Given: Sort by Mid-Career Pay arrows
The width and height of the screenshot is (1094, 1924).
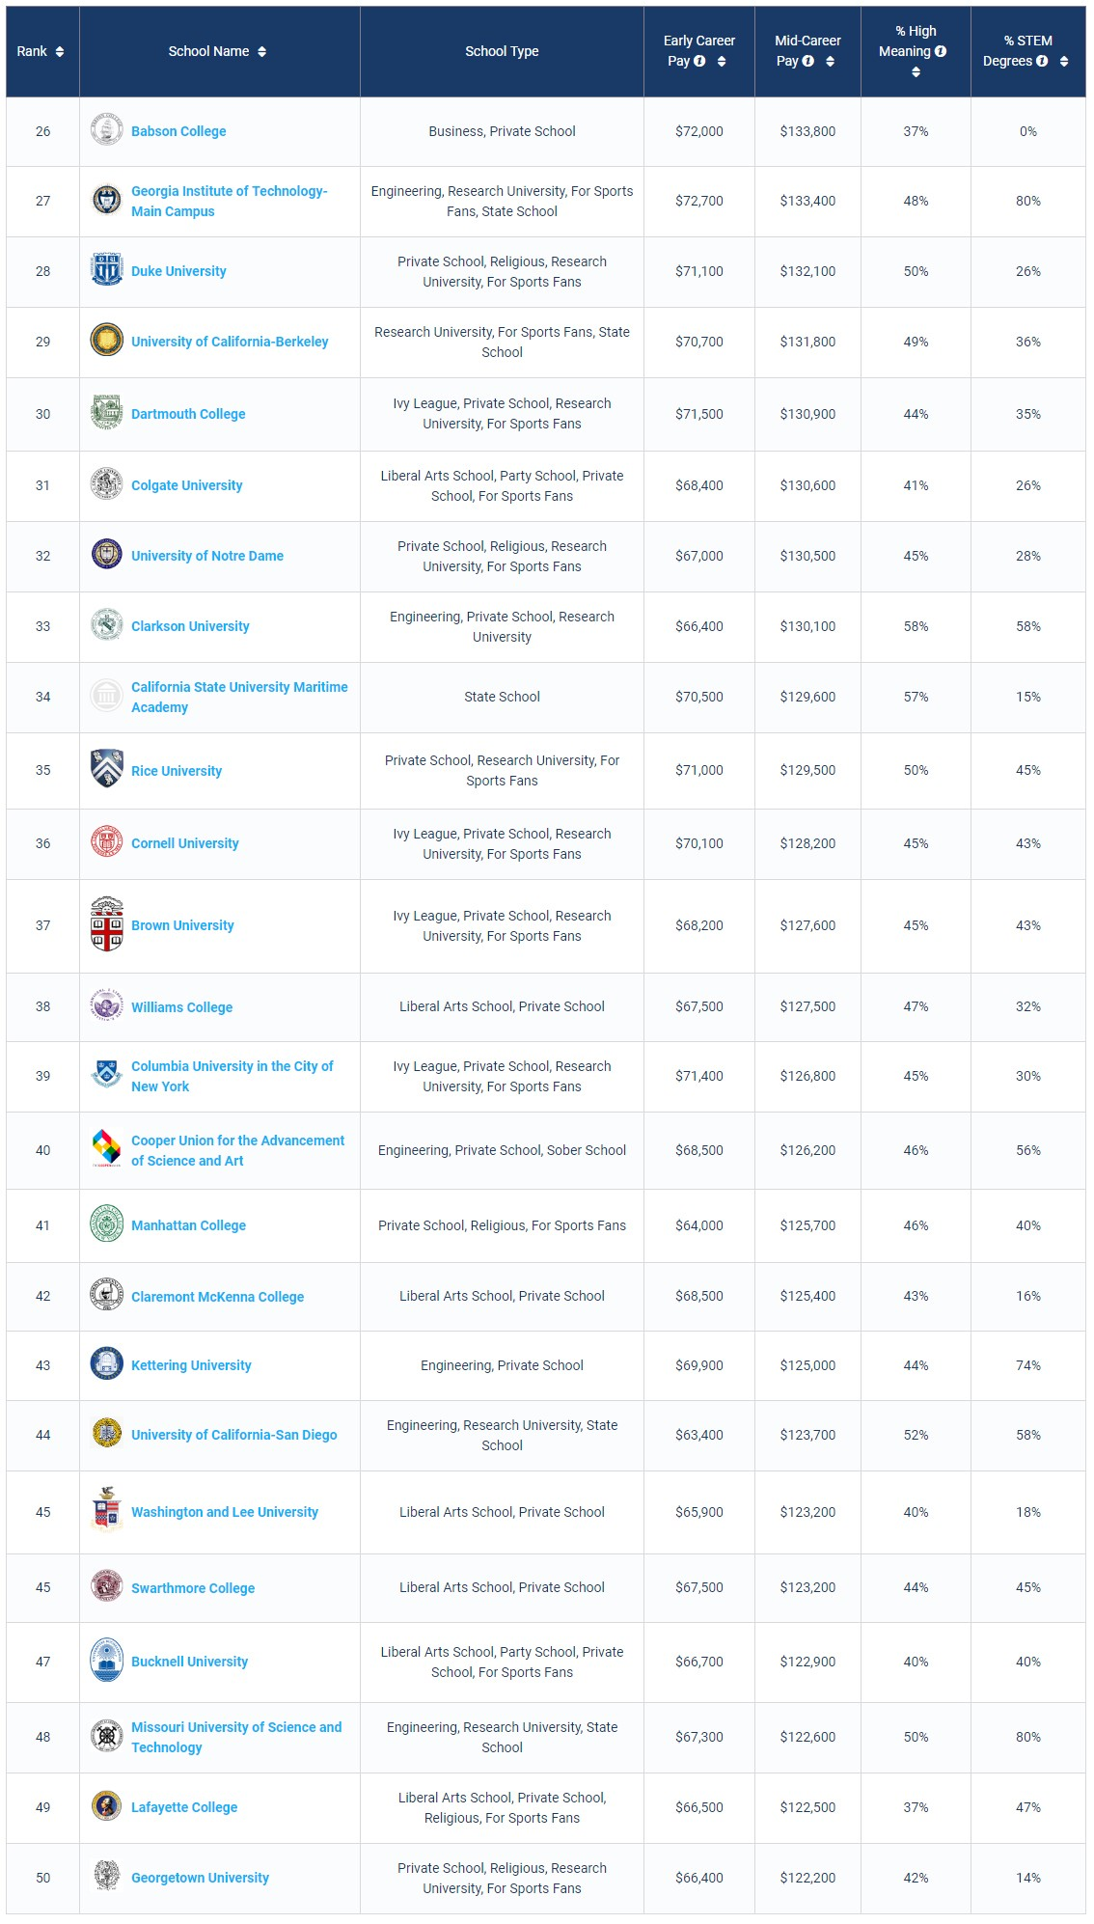Looking at the screenshot, I should tap(830, 62).
